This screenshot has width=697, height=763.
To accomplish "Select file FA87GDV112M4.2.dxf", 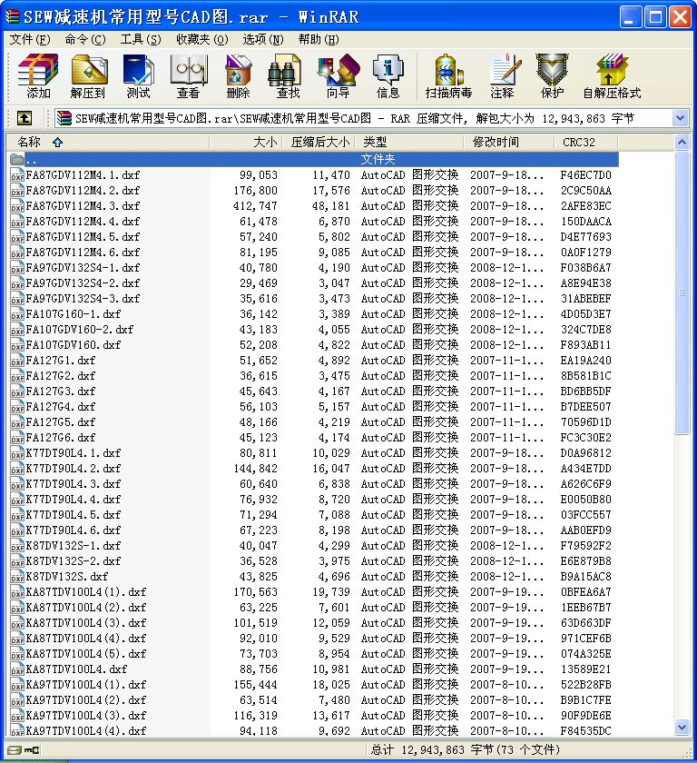I will 83,191.
